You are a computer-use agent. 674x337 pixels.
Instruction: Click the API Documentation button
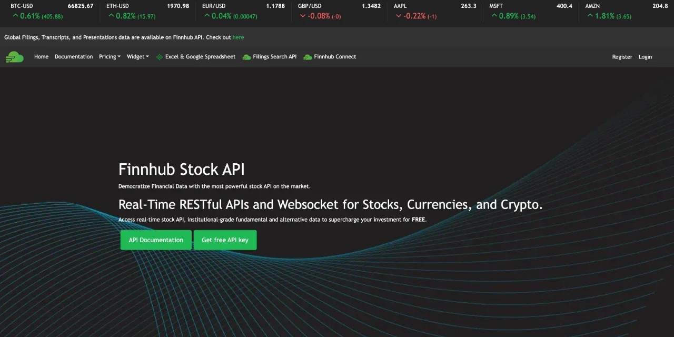click(156, 240)
